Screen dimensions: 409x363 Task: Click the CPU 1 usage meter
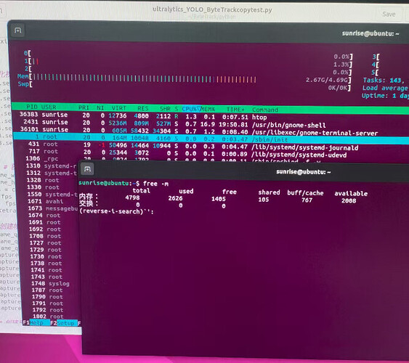coord(188,62)
